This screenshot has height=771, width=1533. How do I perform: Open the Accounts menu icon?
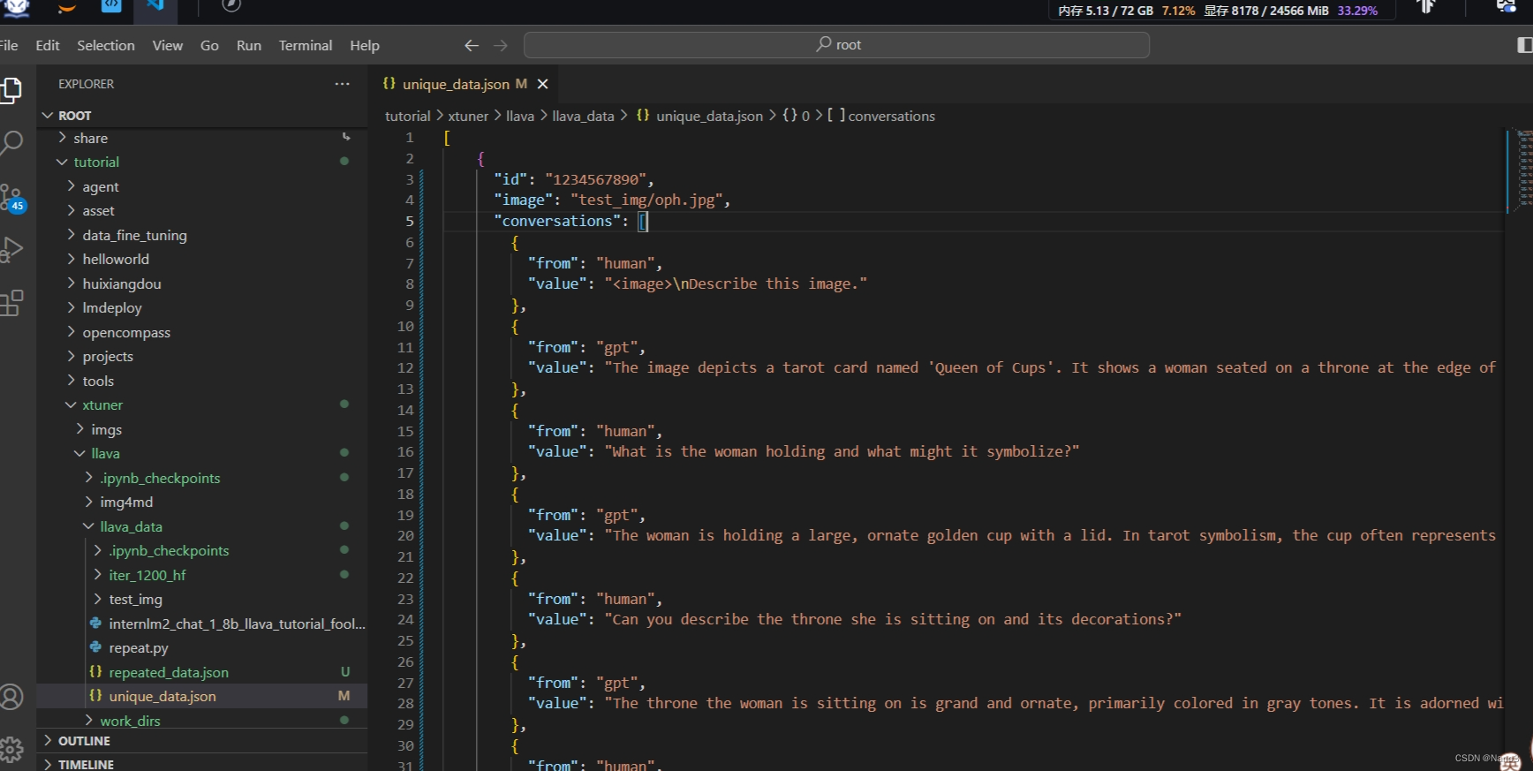coord(11,697)
